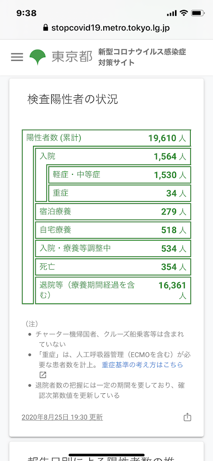Image resolution: width=213 pixels, height=461 pixels.
Task: Click the 宿泊療養 279人 row
Action: click(x=113, y=211)
